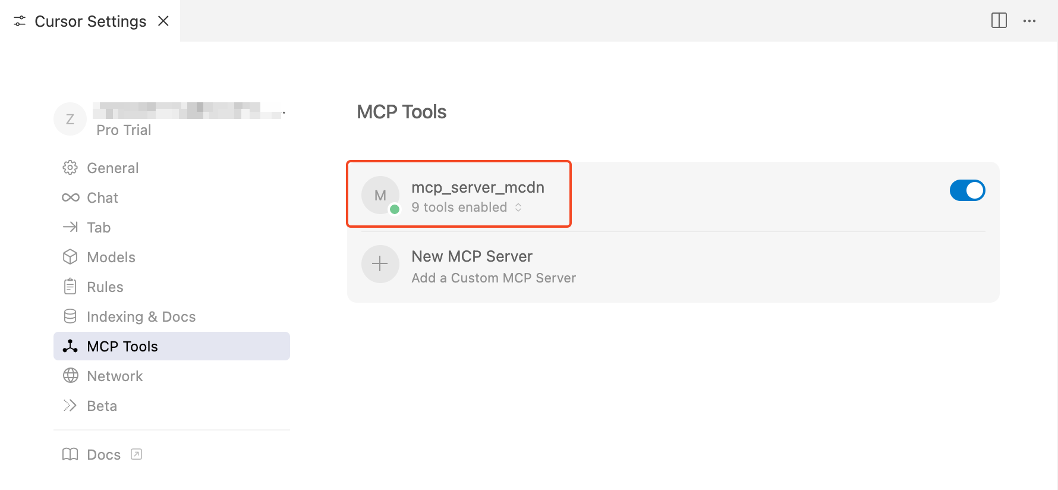Select MCP Tools in sidebar

tap(172, 346)
